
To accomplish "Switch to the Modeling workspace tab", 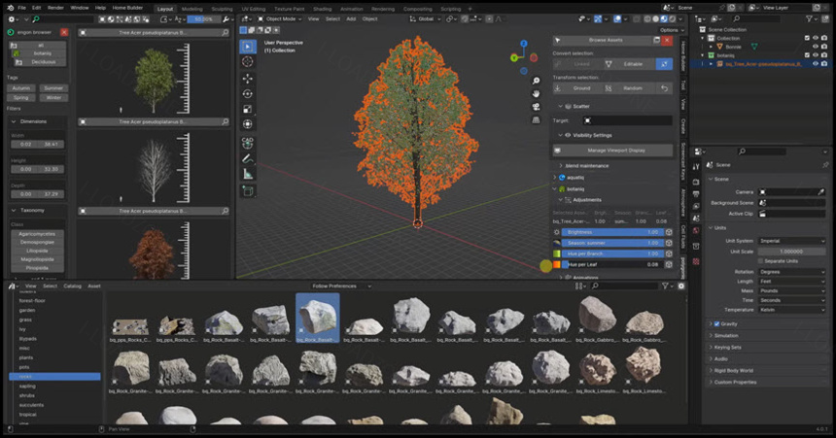I will click(192, 9).
